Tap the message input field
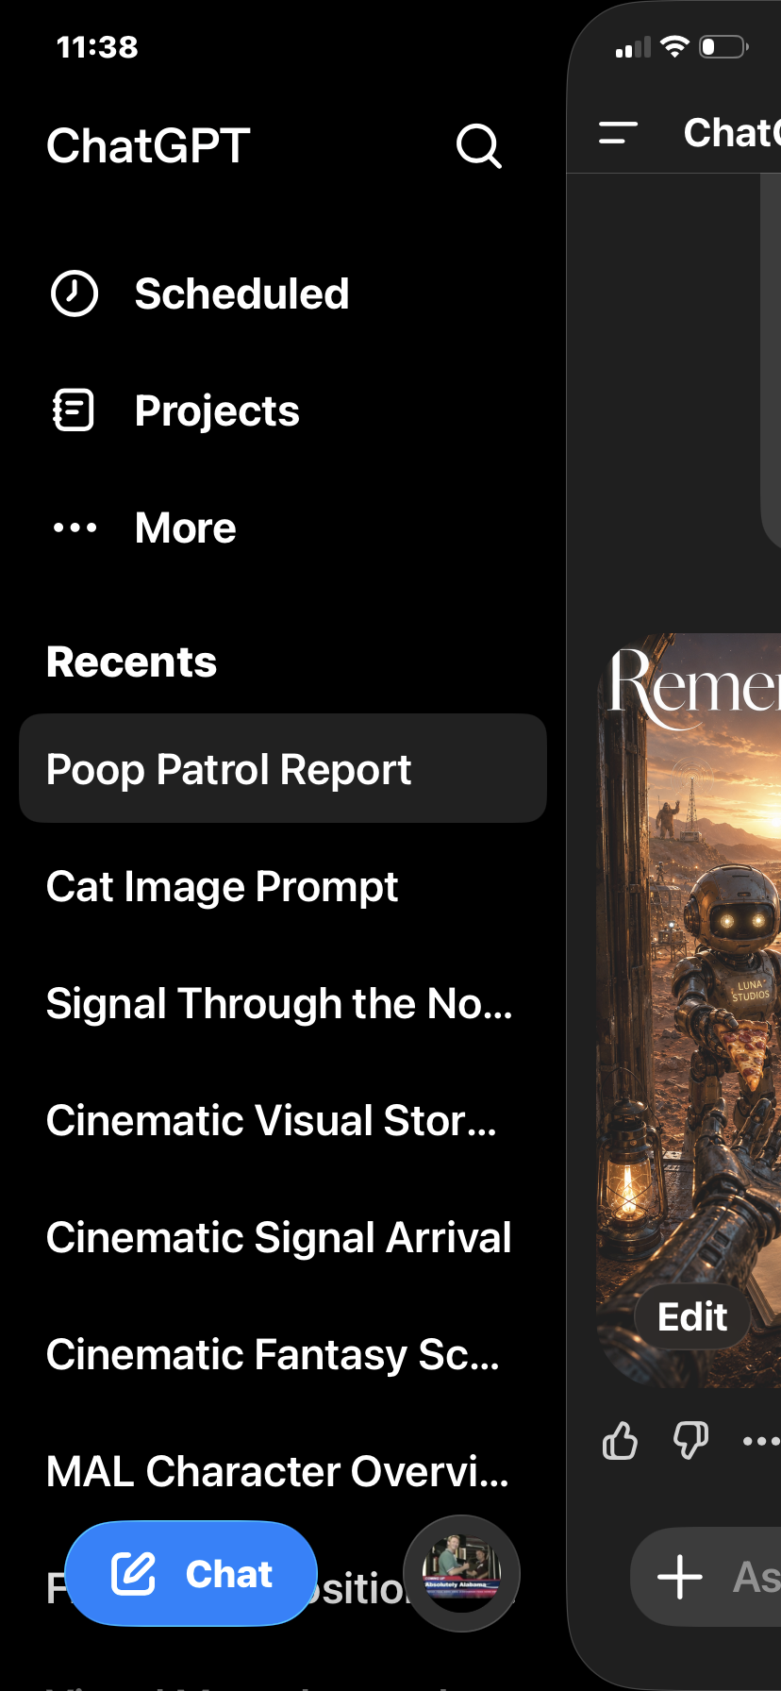Viewport: 781px width, 1691px height. (706, 1577)
